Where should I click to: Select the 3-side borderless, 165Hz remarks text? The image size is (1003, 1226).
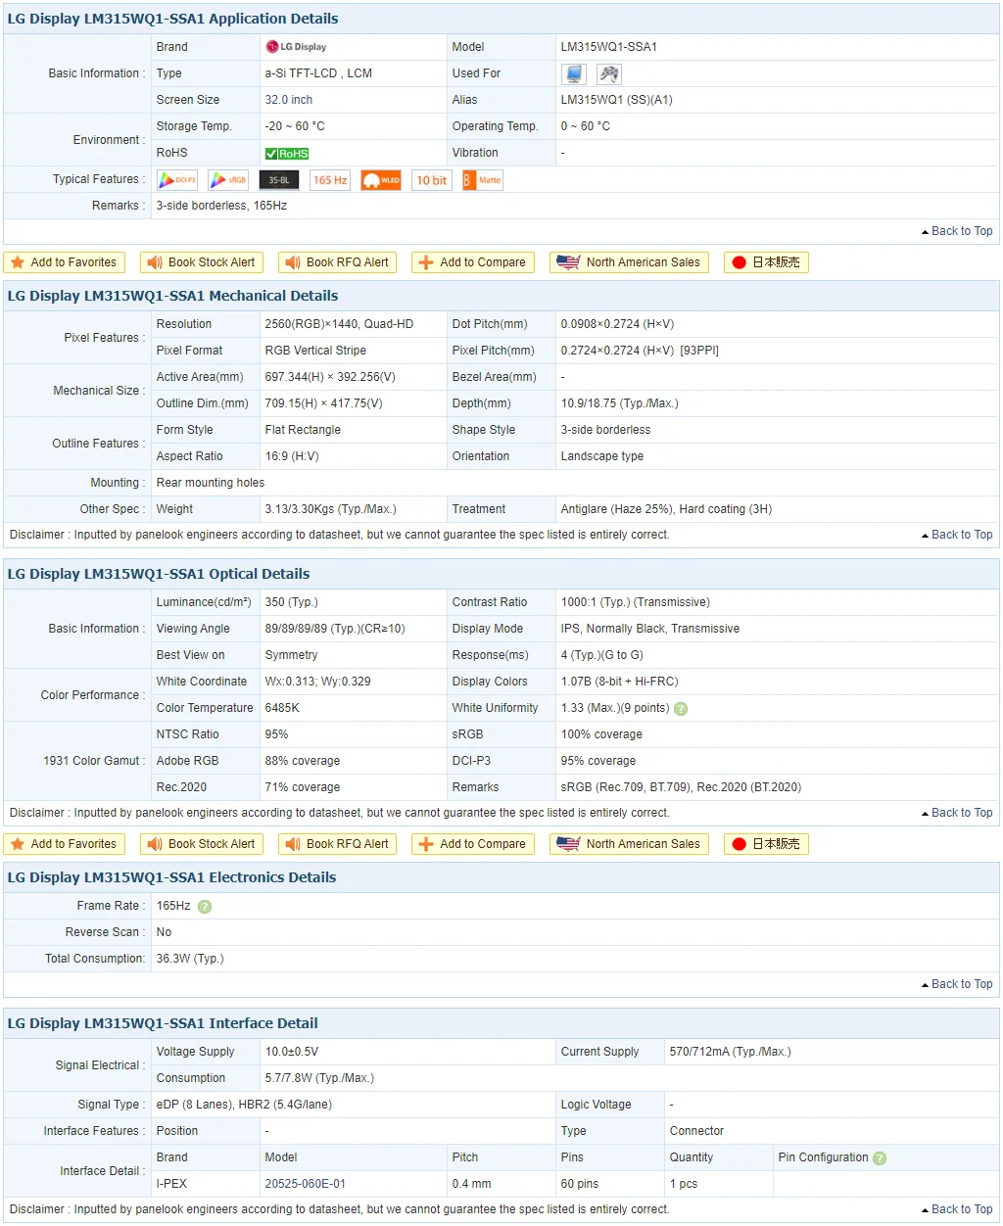221,206
